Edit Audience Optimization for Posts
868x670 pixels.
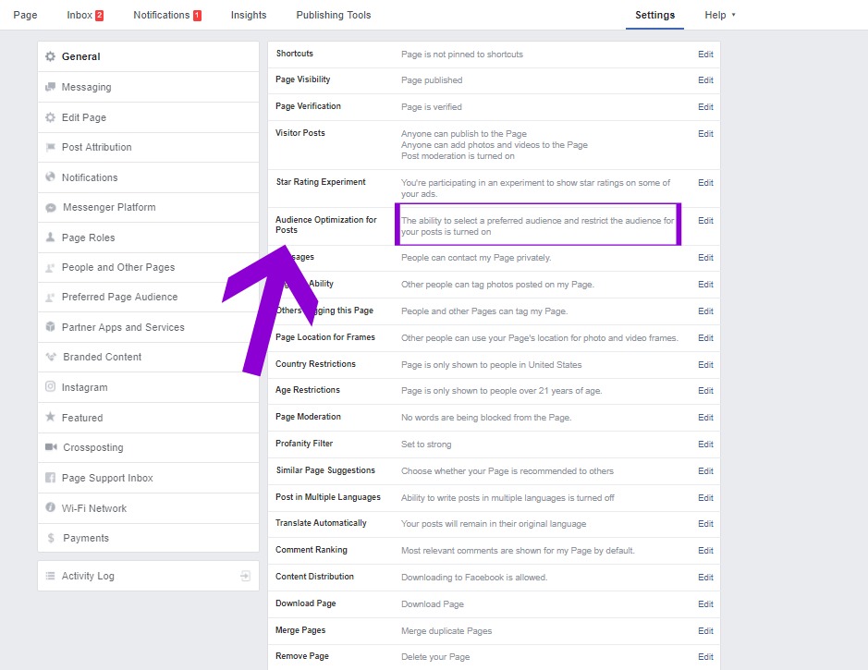705,221
